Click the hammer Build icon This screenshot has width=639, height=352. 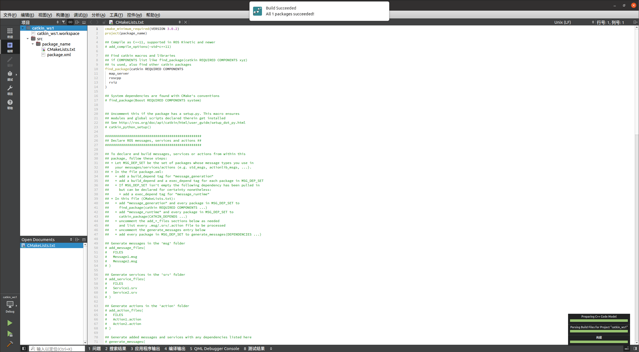[x=10, y=344]
